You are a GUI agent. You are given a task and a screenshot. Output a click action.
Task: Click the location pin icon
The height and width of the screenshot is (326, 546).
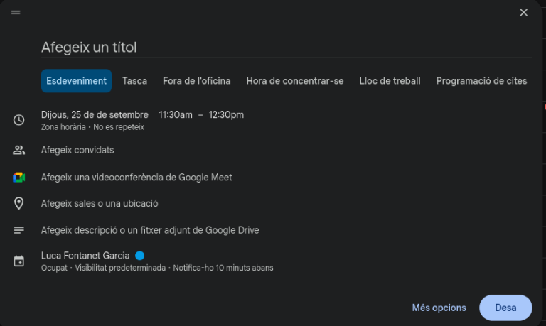coord(19,204)
